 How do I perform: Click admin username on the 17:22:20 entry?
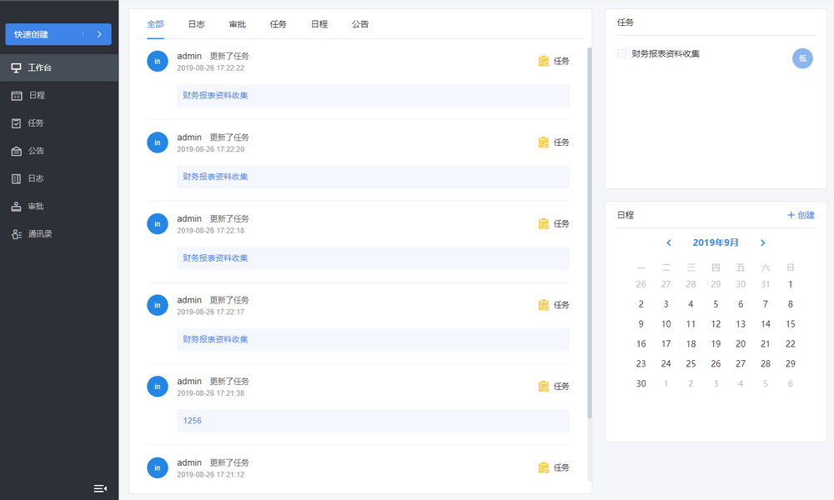point(189,137)
